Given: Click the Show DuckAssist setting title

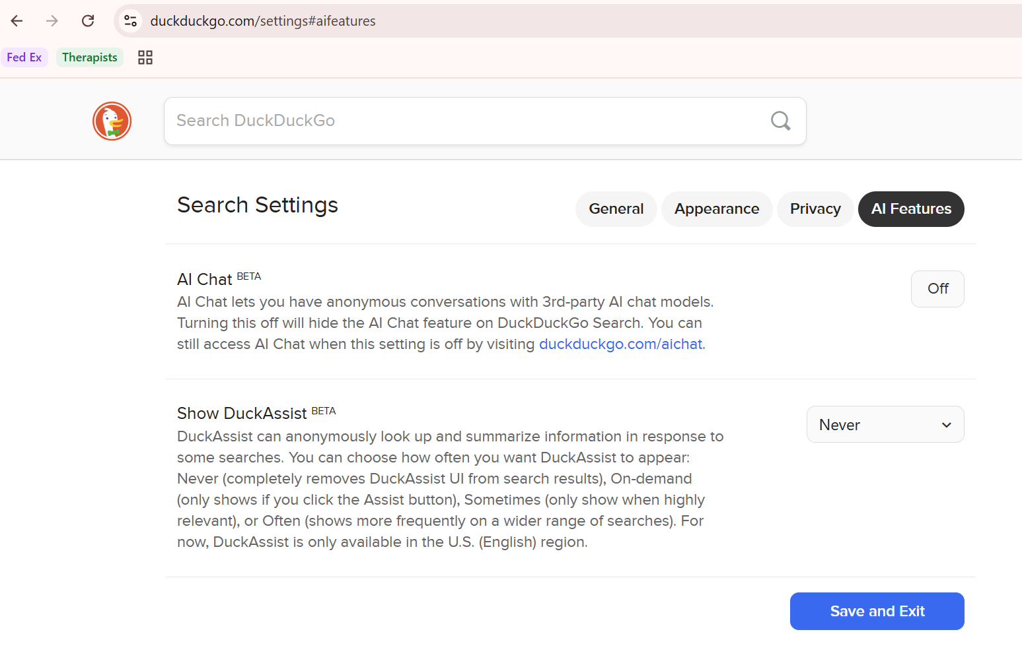Looking at the screenshot, I should pos(242,414).
